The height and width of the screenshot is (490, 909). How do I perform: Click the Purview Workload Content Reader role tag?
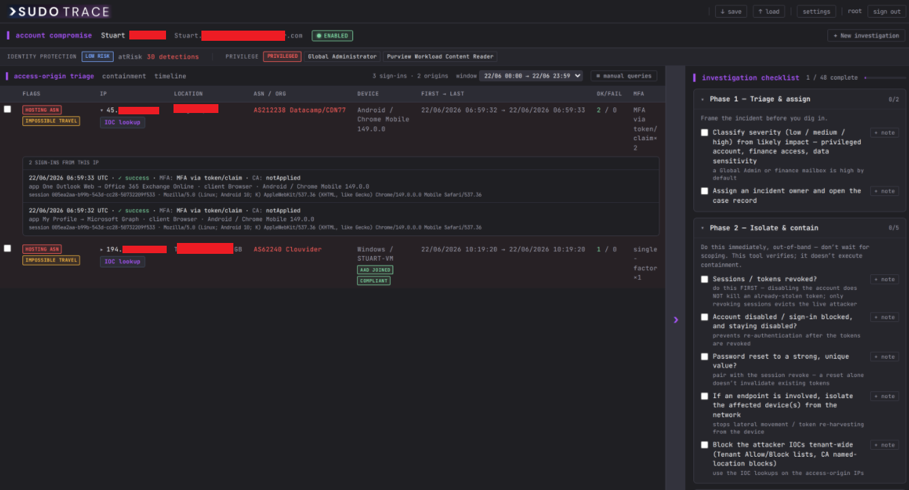(x=440, y=56)
